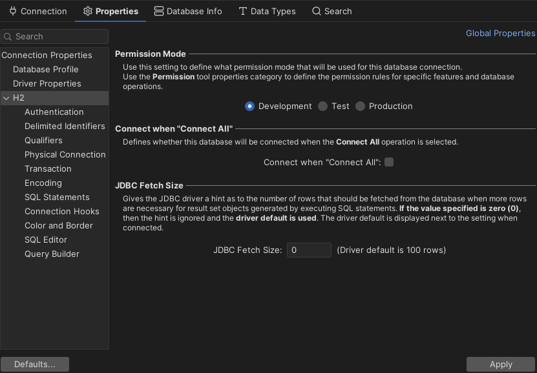The width and height of the screenshot is (537, 373).
Task: Switch to the Data Types tab
Action: 268,11
